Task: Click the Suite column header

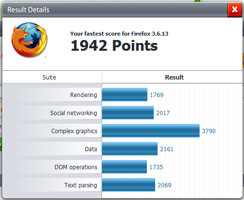Action: coord(49,77)
